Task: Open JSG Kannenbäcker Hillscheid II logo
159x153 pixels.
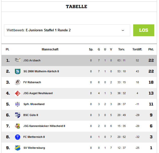Action: [x=18, y=126]
